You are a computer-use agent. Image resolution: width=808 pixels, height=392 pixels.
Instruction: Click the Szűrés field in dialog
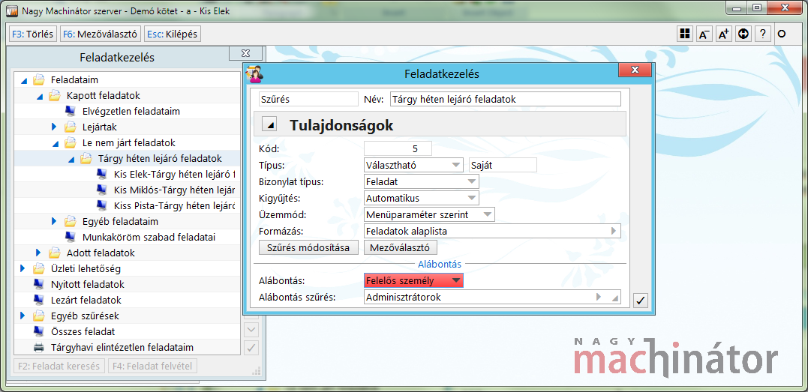(x=308, y=100)
